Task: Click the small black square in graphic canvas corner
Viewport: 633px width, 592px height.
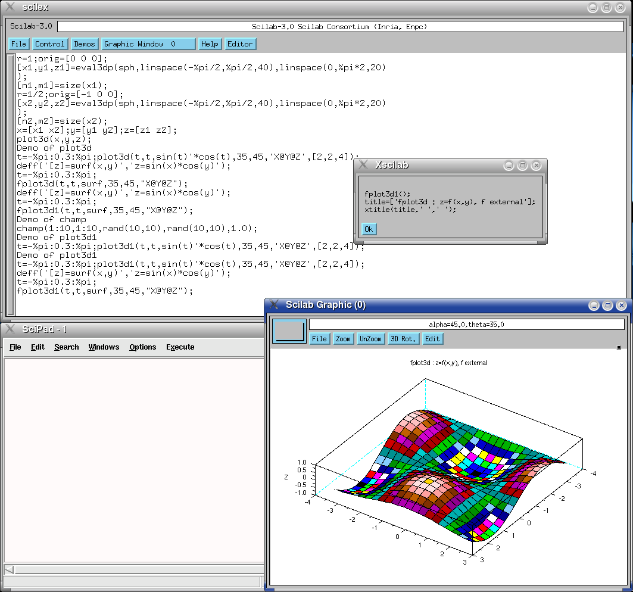Action: (619, 347)
